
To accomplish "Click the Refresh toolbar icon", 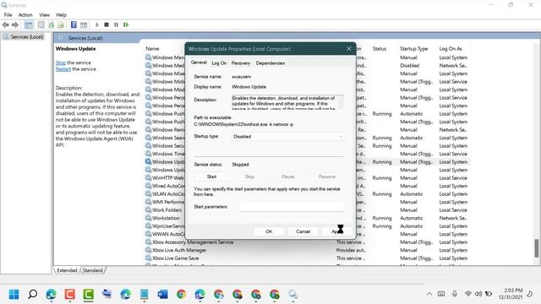I will coord(51,24).
